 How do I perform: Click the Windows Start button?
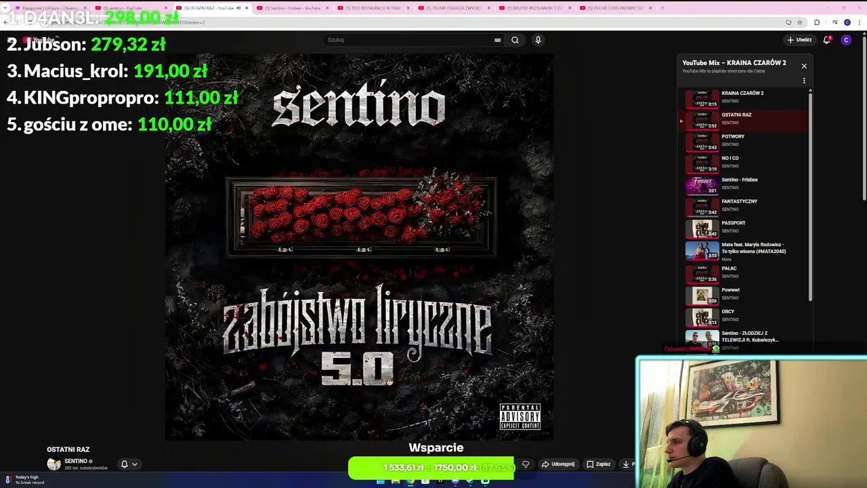(x=381, y=482)
